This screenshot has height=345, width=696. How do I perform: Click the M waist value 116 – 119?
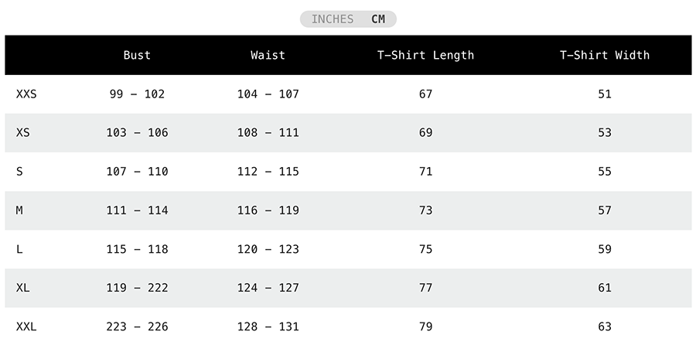[268, 210]
